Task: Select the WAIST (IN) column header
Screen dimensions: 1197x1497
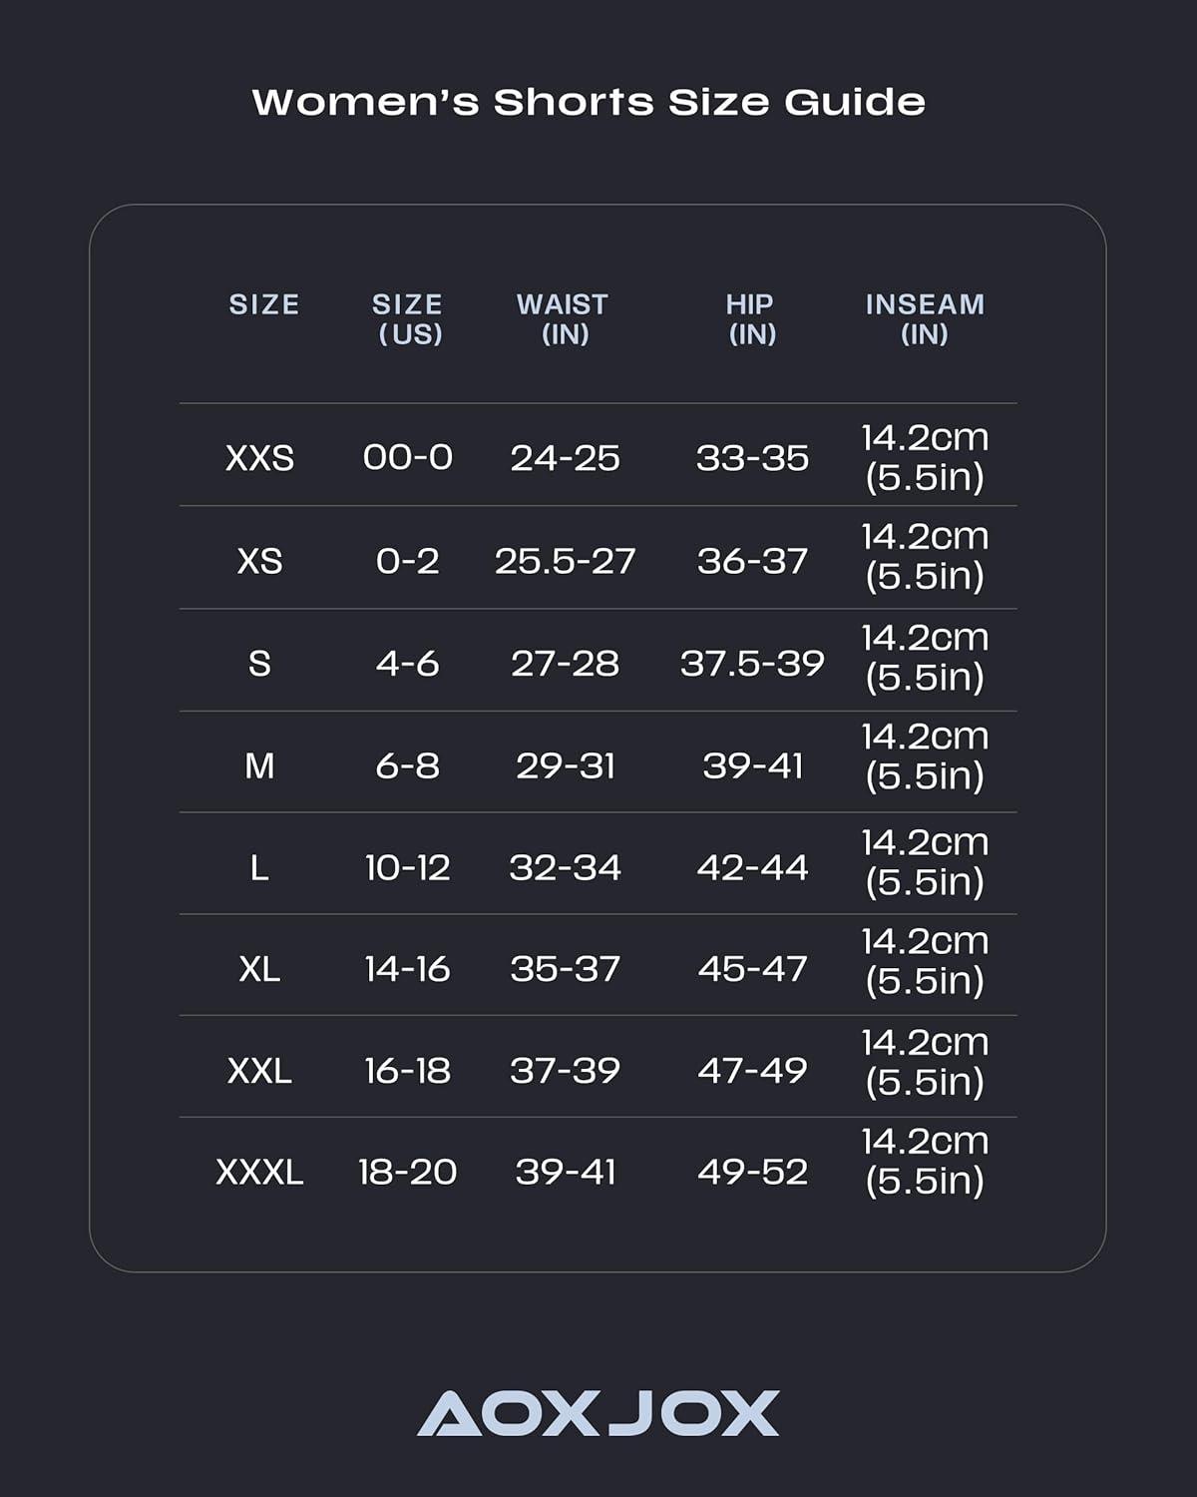Action: 563,318
